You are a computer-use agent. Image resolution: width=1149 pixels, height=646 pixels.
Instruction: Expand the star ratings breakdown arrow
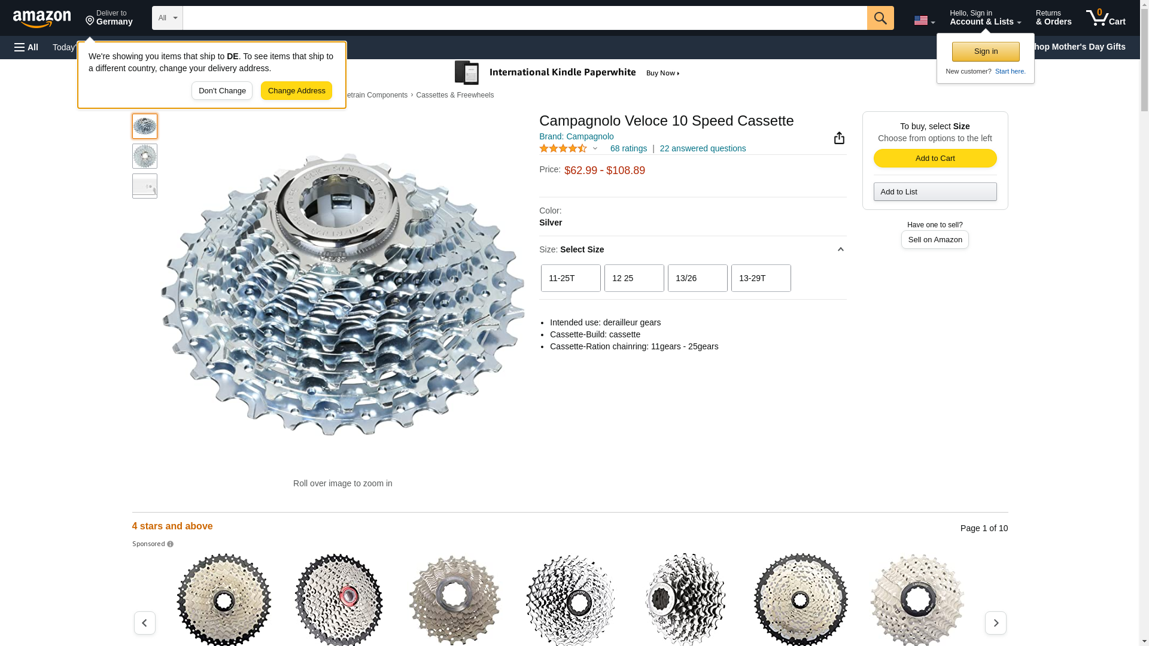pyautogui.click(x=595, y=148)
